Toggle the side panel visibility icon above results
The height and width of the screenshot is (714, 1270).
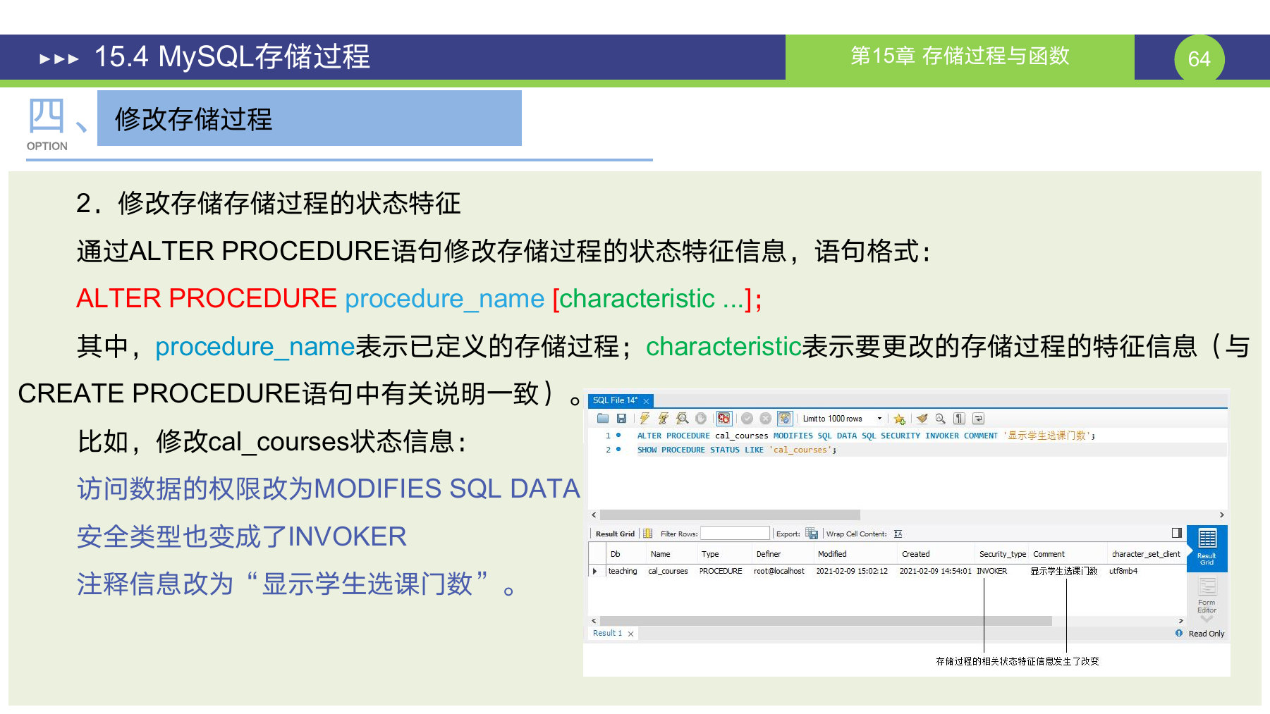(x=1177, y=533)
